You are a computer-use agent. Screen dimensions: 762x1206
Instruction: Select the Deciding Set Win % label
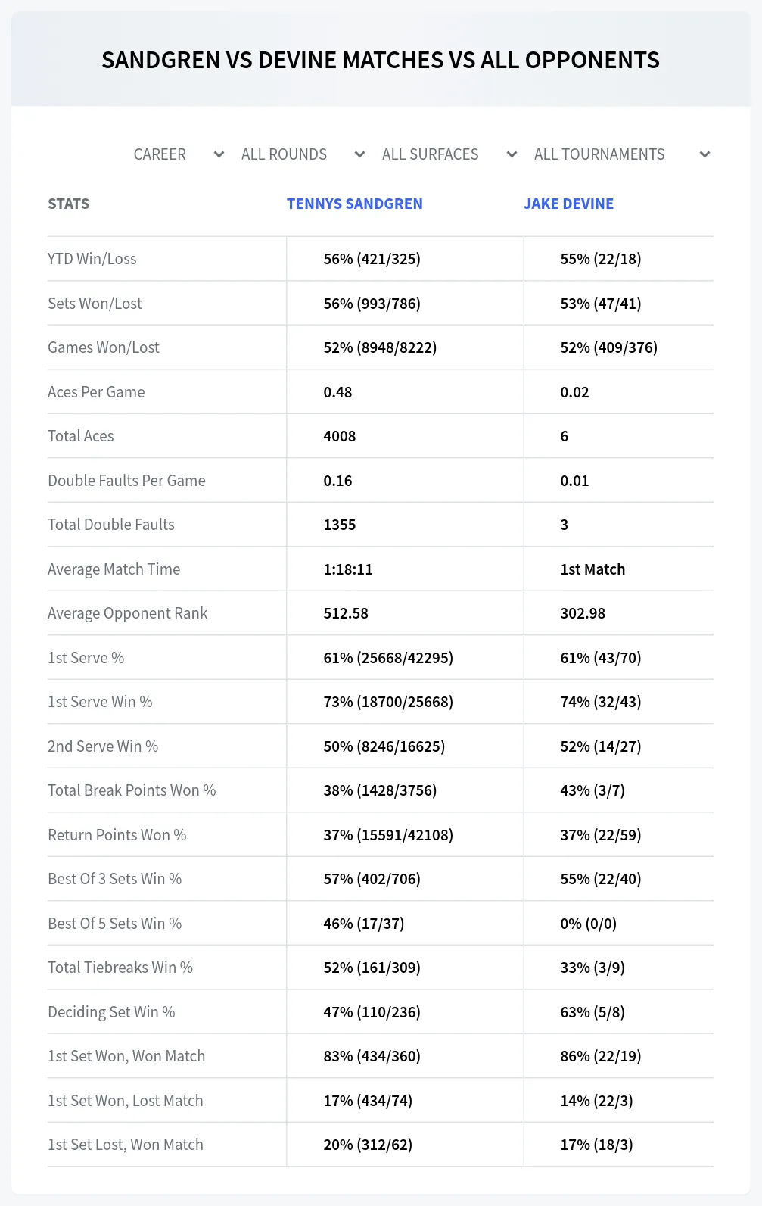111,1012
